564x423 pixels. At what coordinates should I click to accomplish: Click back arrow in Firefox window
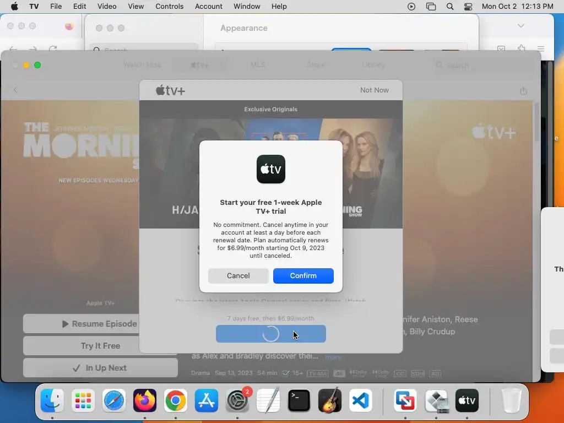pos(13,48)
